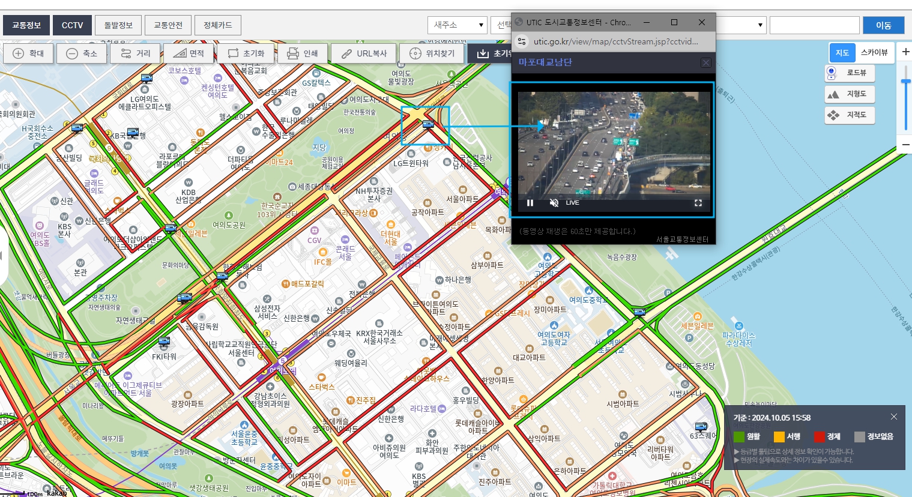This screenshot has width=912, height=497.
Task: Click the map zoom-out minus button
Action: coord(905,145)
